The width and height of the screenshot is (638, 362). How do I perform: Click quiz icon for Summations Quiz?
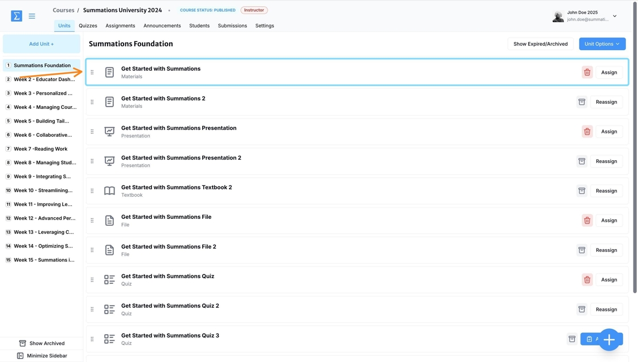pos(109,280)
